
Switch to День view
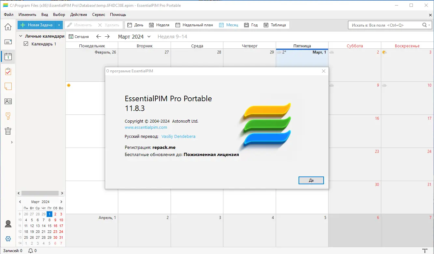point(135,25)
